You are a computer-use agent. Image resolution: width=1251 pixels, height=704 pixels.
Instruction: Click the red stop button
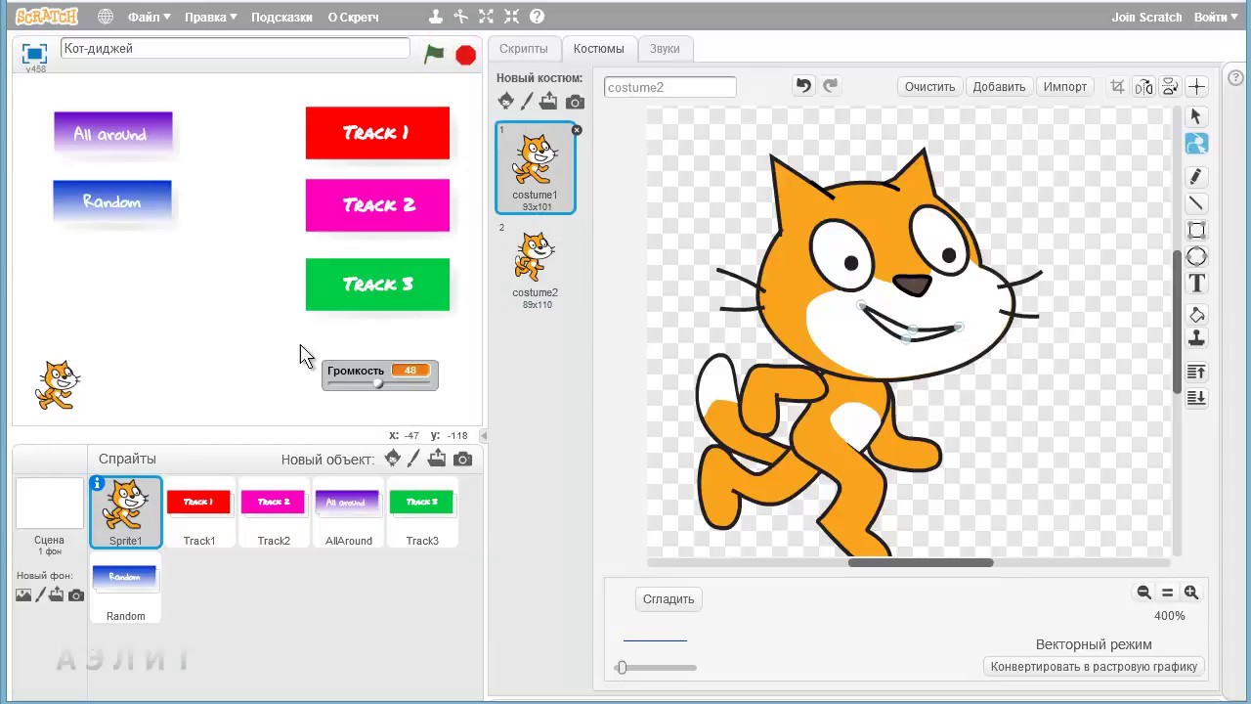(x=466, y=56)
